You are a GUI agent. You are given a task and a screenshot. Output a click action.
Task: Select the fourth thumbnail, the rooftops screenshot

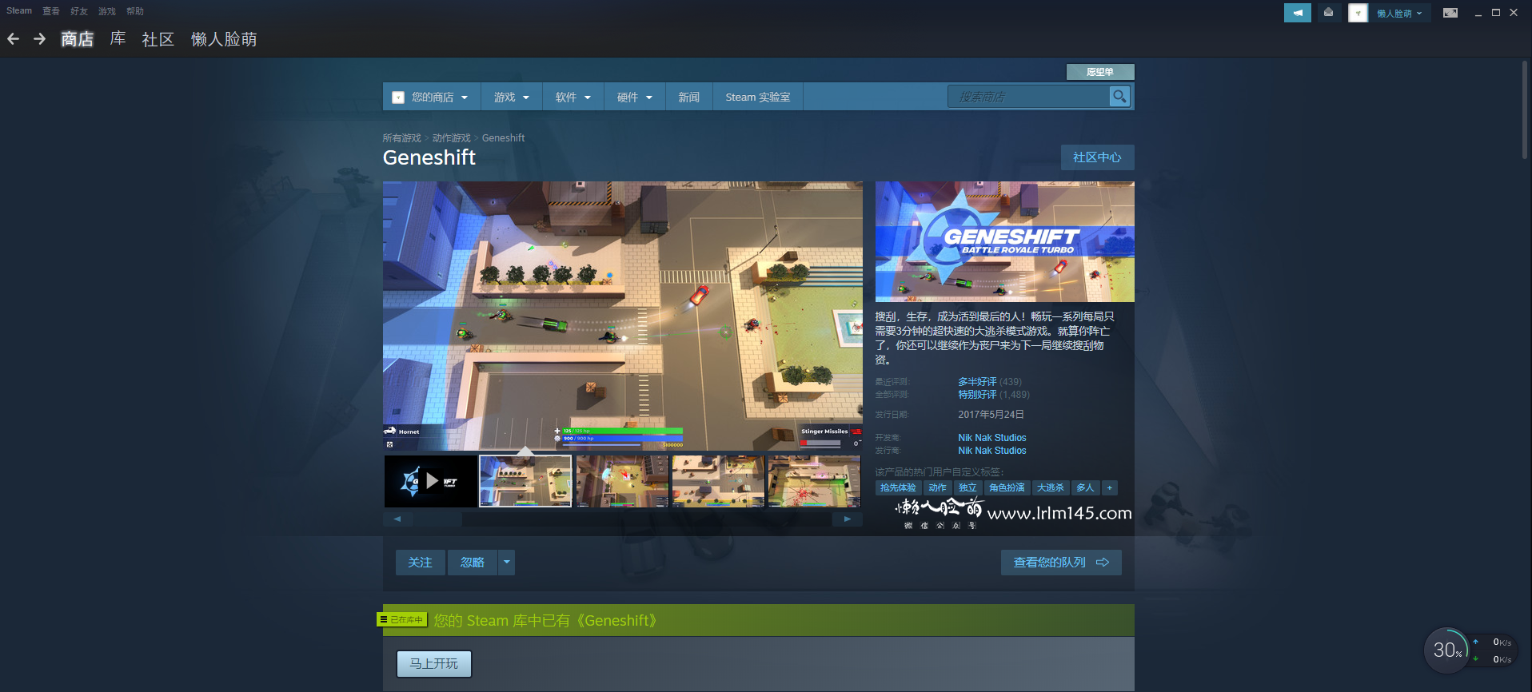[718, 481]
